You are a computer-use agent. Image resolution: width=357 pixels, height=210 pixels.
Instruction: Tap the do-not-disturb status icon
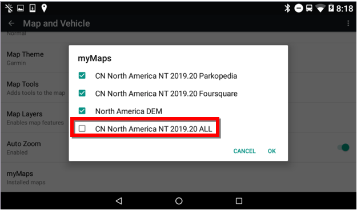[299, 9]
